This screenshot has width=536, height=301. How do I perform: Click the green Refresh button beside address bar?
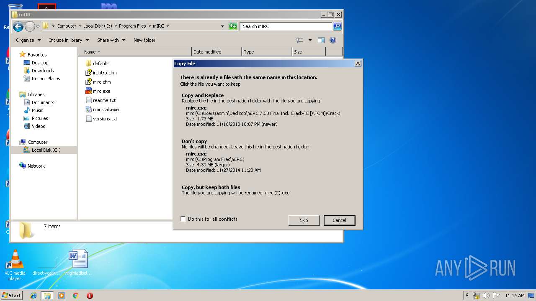(x=233, y=26)
